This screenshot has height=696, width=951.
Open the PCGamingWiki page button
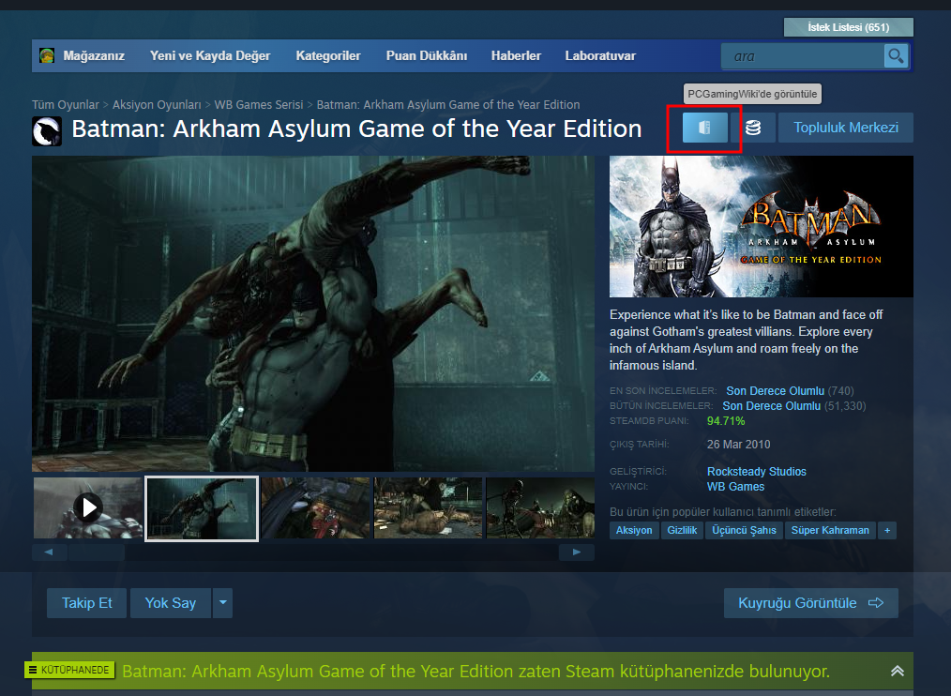click(704, 128)
